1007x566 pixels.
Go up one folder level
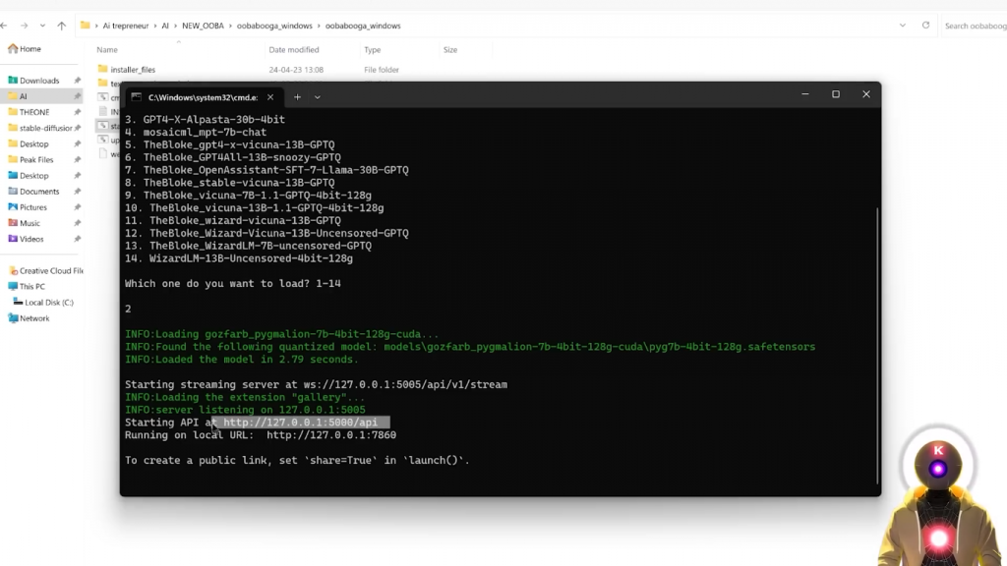tap(62, 26)
